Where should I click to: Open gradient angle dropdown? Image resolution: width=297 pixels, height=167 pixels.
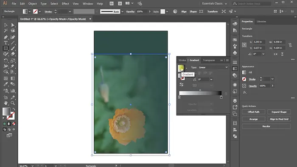[211, 79]
